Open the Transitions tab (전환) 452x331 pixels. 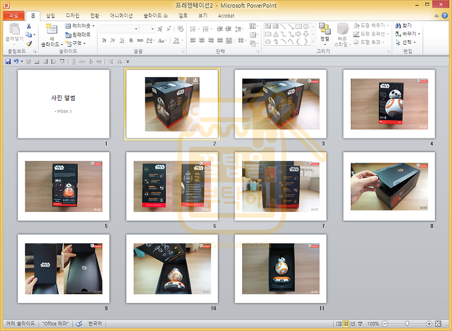[x=94, y=16]
